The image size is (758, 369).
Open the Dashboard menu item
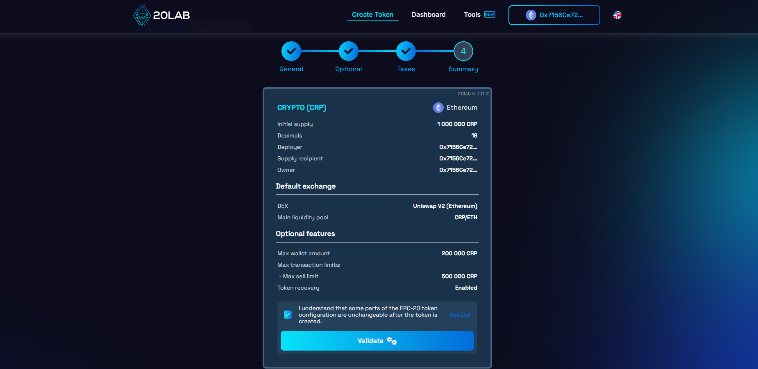[429, 15]
